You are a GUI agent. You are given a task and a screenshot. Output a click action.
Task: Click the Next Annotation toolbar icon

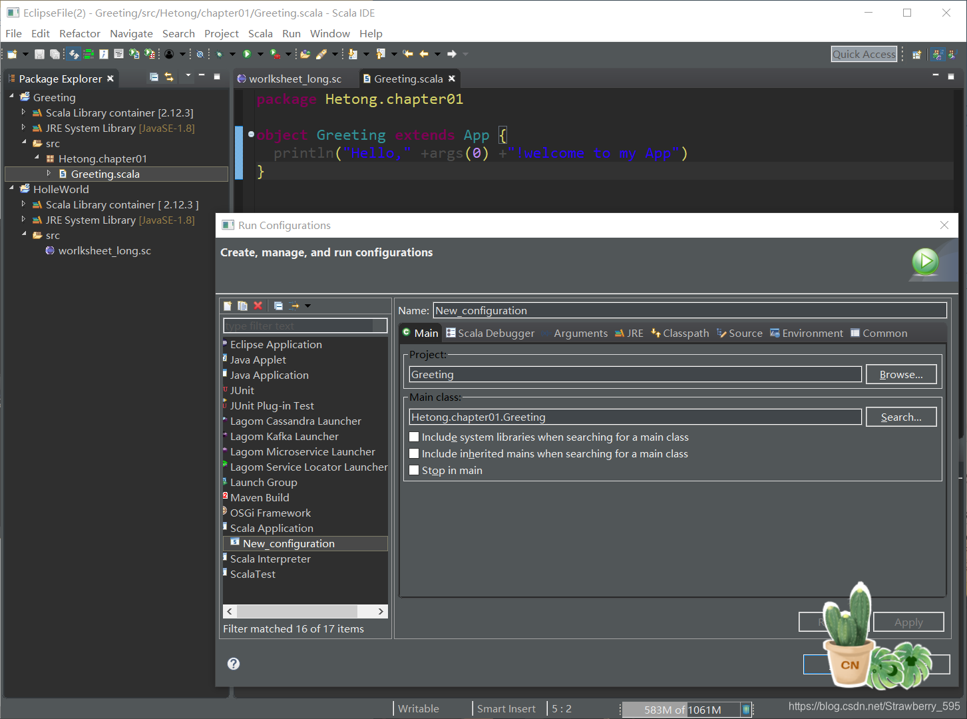coord(353,54)
